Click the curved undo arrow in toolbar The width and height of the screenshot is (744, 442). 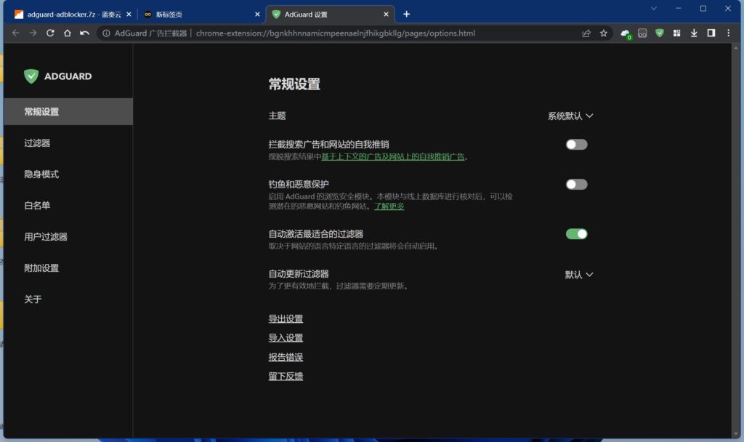[84, 33]
